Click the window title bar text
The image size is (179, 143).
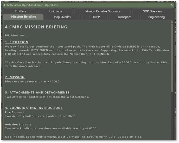click(x=30, y=5)
